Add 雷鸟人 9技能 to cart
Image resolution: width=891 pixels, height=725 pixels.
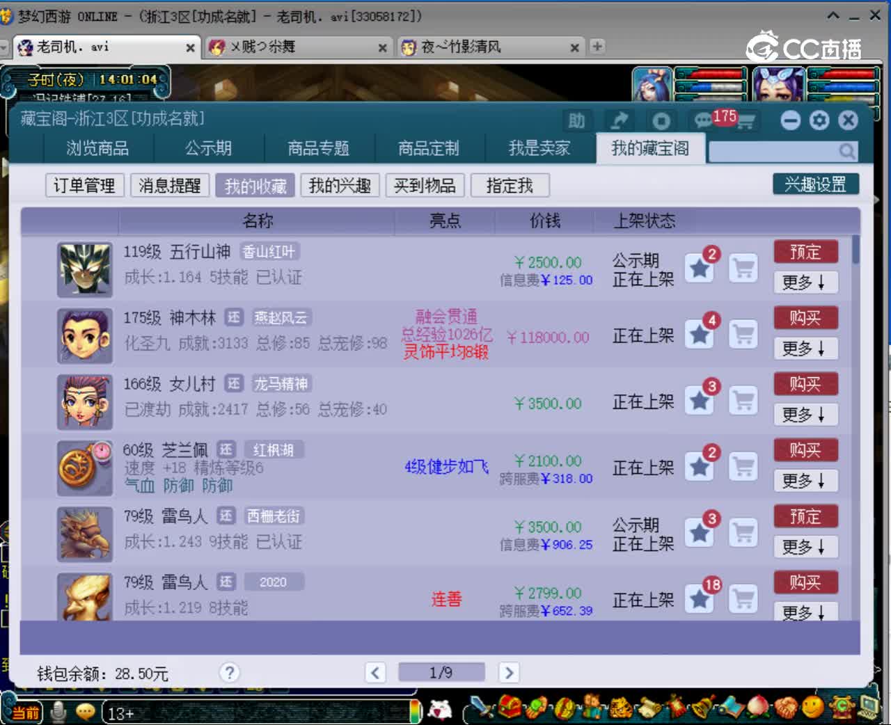(x=743, y=533)
